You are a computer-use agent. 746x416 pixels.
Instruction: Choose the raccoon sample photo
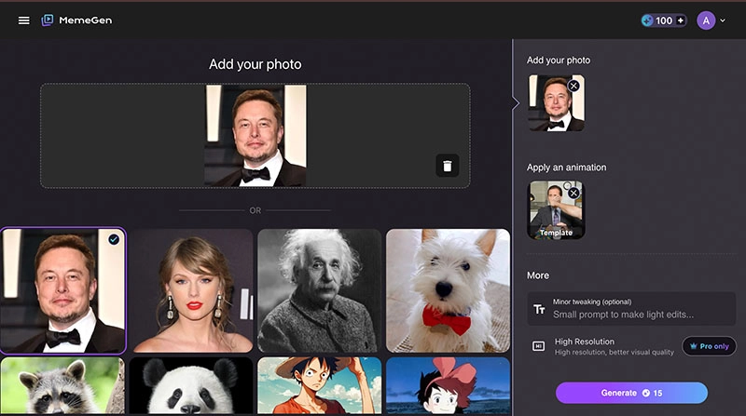pos(62,385)
